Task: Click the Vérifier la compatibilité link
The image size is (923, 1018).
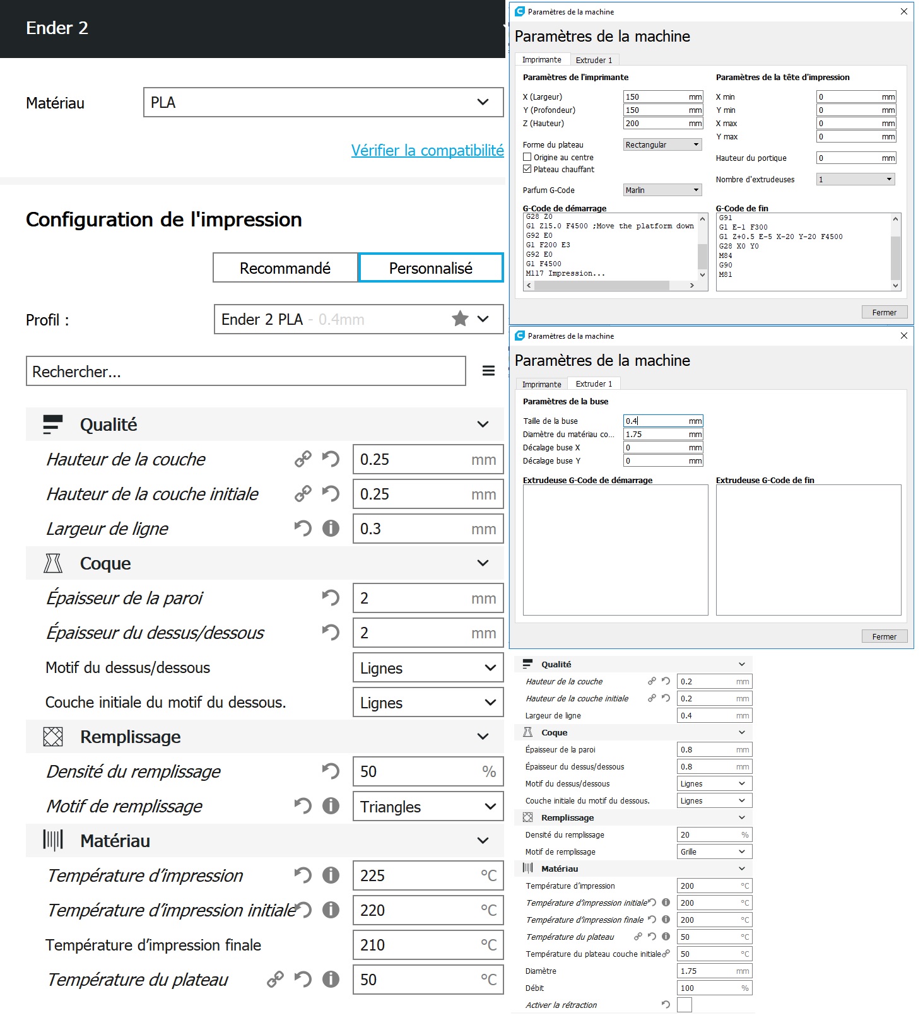Action: pyautogui.click(x=427, y=151)
